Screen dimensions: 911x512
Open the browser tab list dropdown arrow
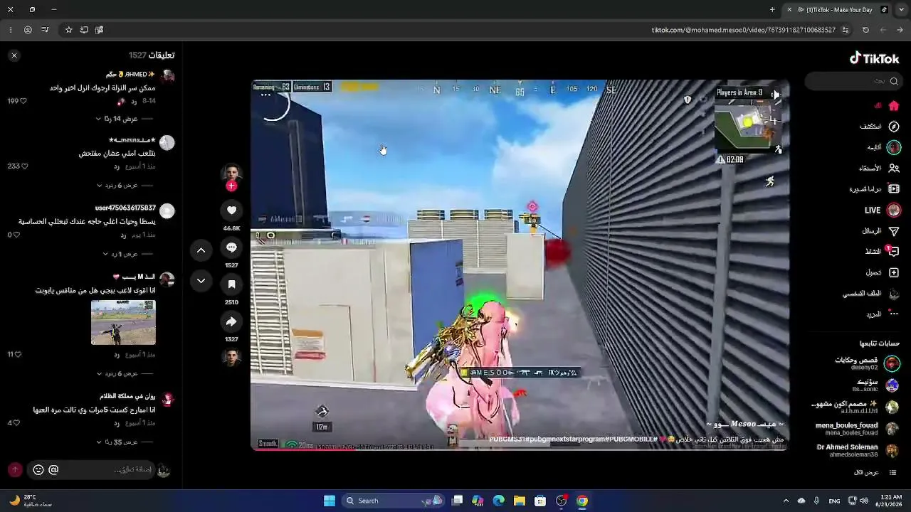(x=901, y=9)
